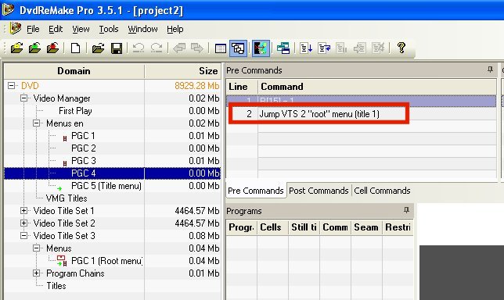Screen dimensions: 504x300
Task: Toggle the highlighted tree view toolbar button
Action: click(x=238, y=48)
